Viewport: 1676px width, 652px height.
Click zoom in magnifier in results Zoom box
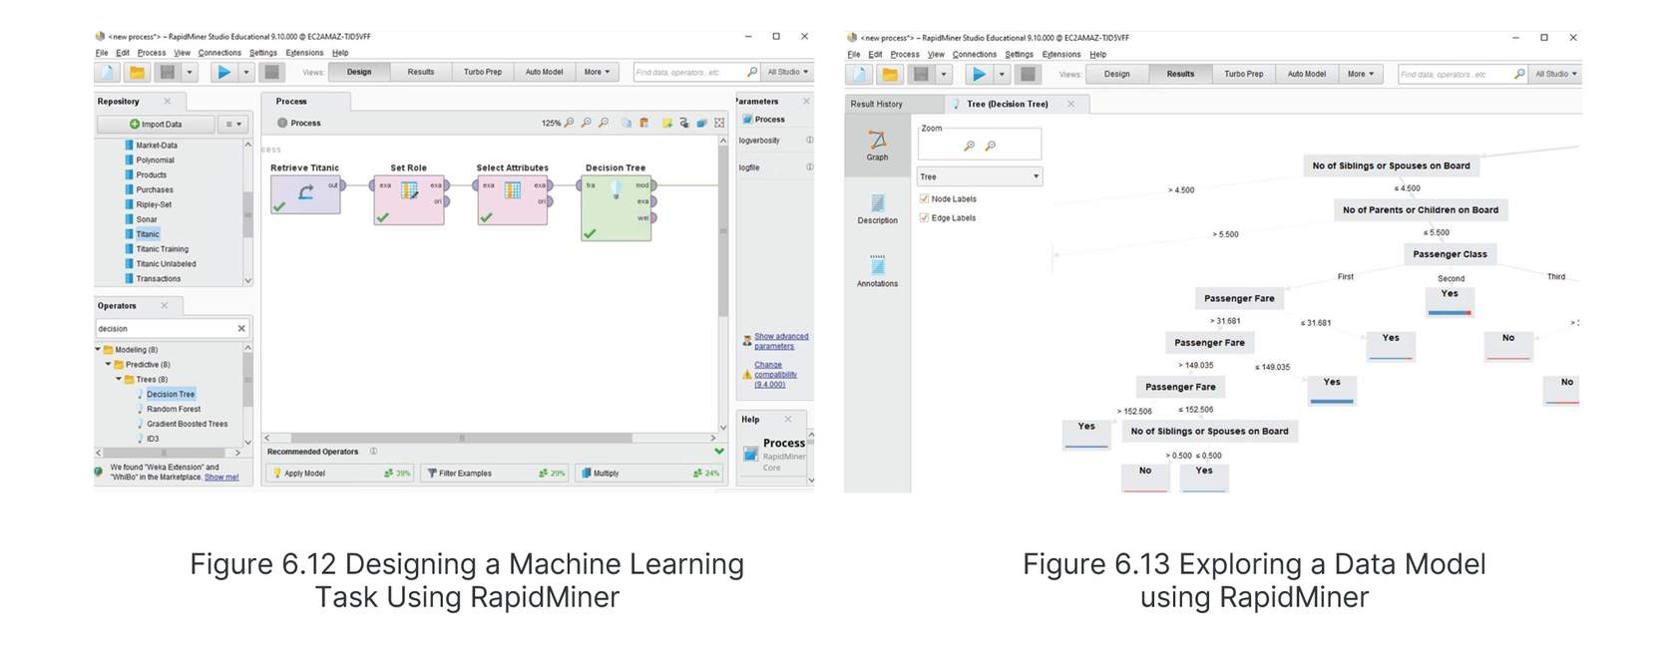969,146
